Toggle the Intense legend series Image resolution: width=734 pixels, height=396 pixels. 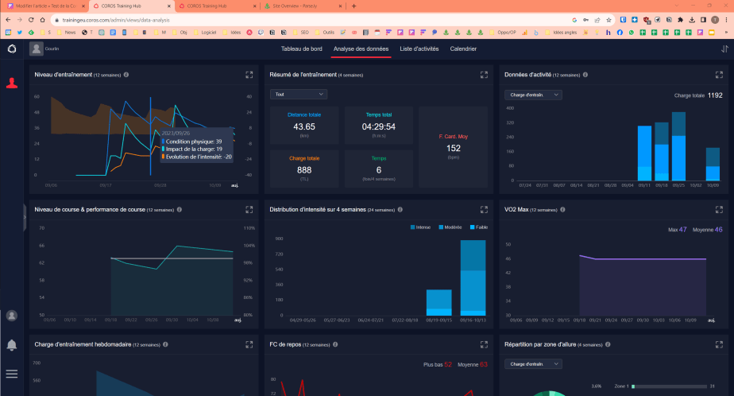click(420, 227)
